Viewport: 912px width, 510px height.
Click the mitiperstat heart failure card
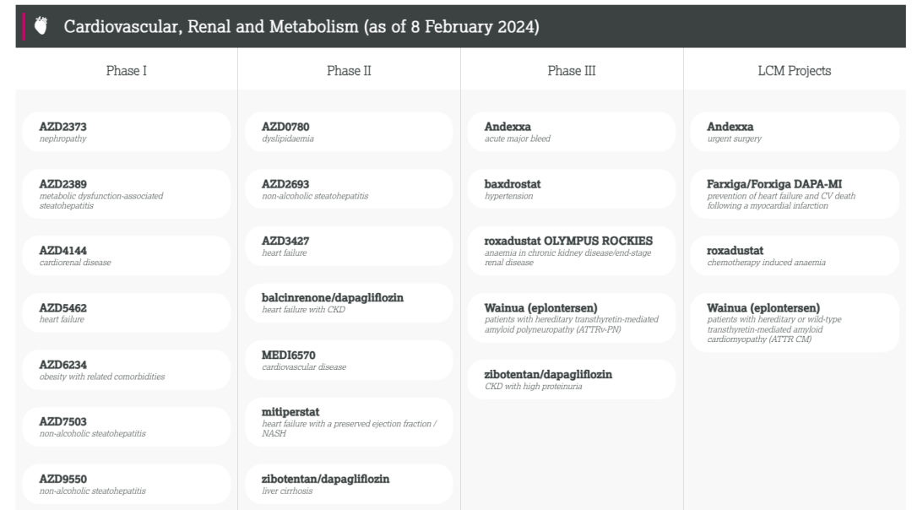(x=349, y=422)
